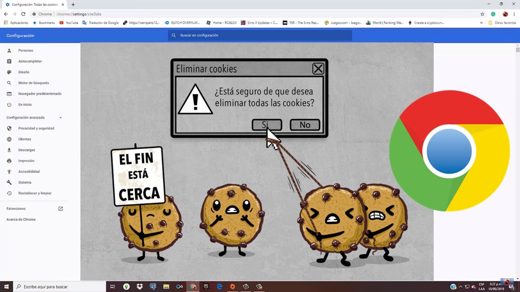Show more bookmarks with the chevron
Viewport: 520px width, 292px height.
point(481,23)
